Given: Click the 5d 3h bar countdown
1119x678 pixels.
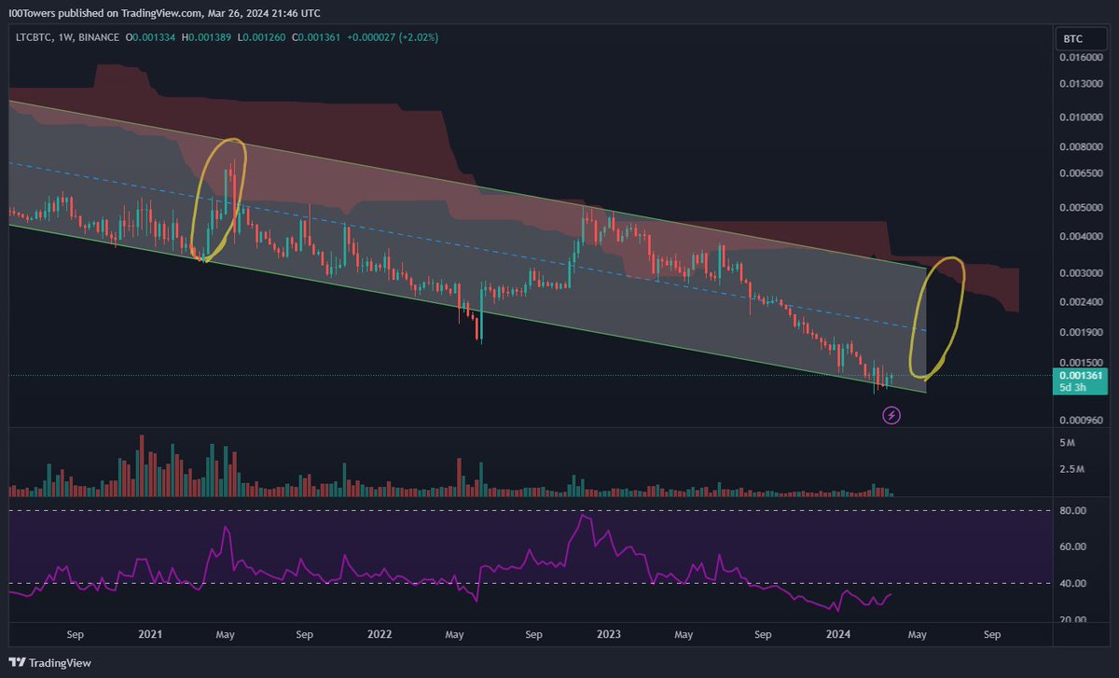Looking at the screenshot, I should (x=1072, y=387).
